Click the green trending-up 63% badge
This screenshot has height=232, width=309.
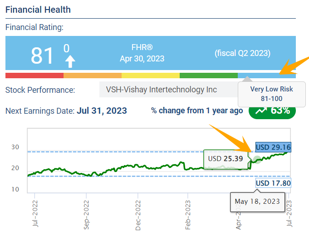tap(272, 111)
